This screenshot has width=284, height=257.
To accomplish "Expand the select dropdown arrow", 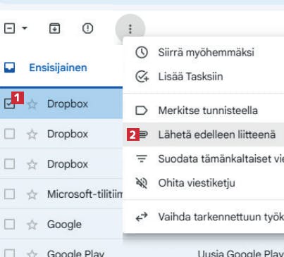I will coord(25,28).
